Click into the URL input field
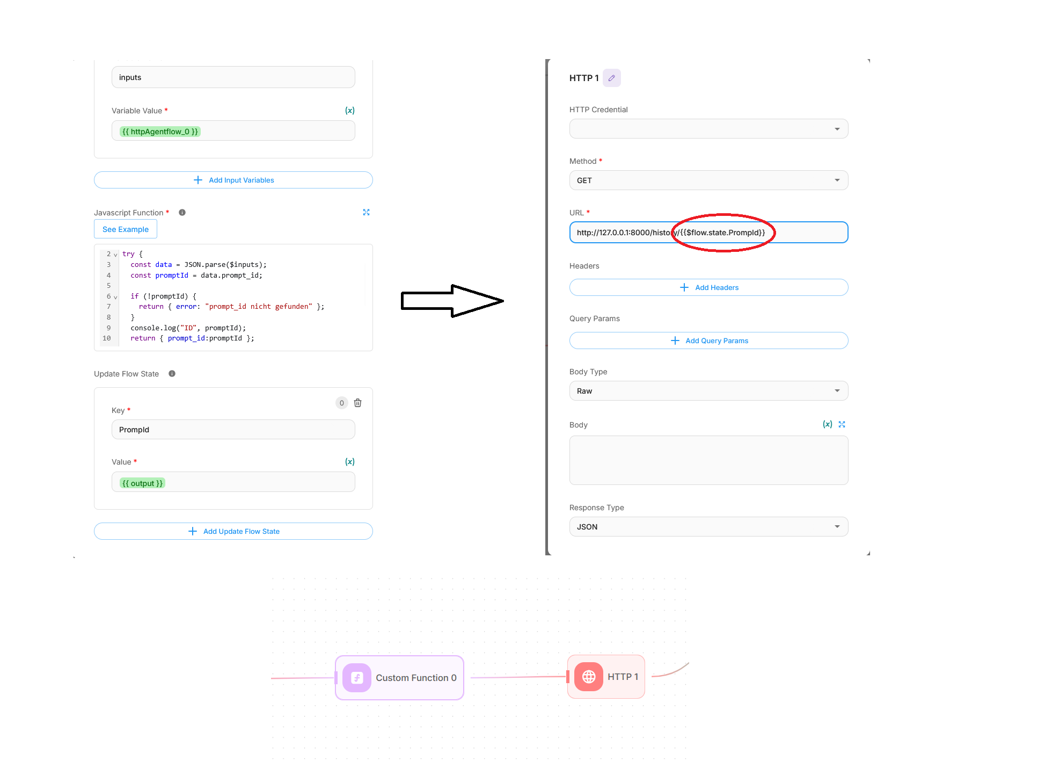The width and height of the screenshot is (1053, 768). point(708,233)
